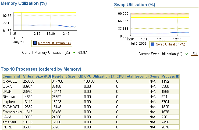Open the Swap Utilization (%) legend link
This screenshot has height=130, width=199.
[170, 44]
